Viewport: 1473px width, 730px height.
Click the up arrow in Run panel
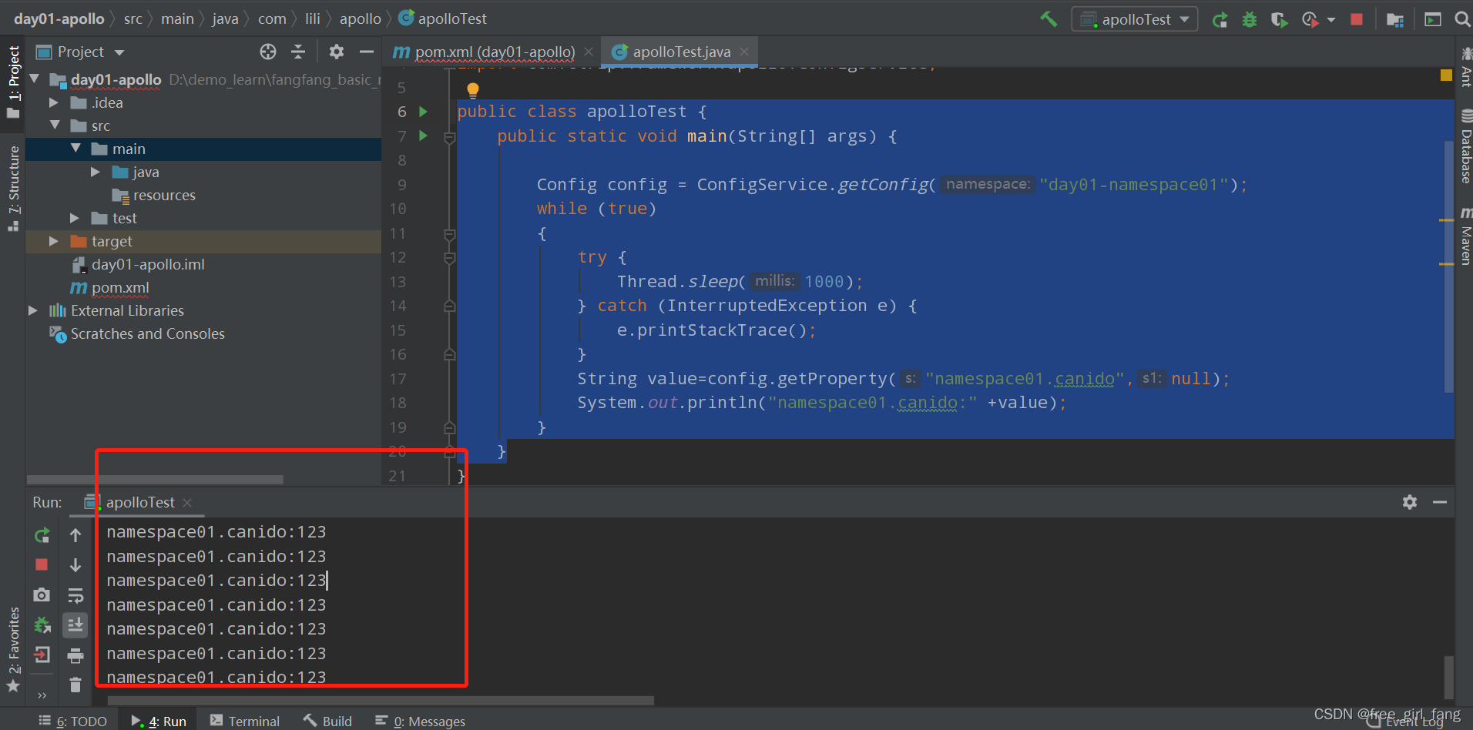tap(75, 534)
